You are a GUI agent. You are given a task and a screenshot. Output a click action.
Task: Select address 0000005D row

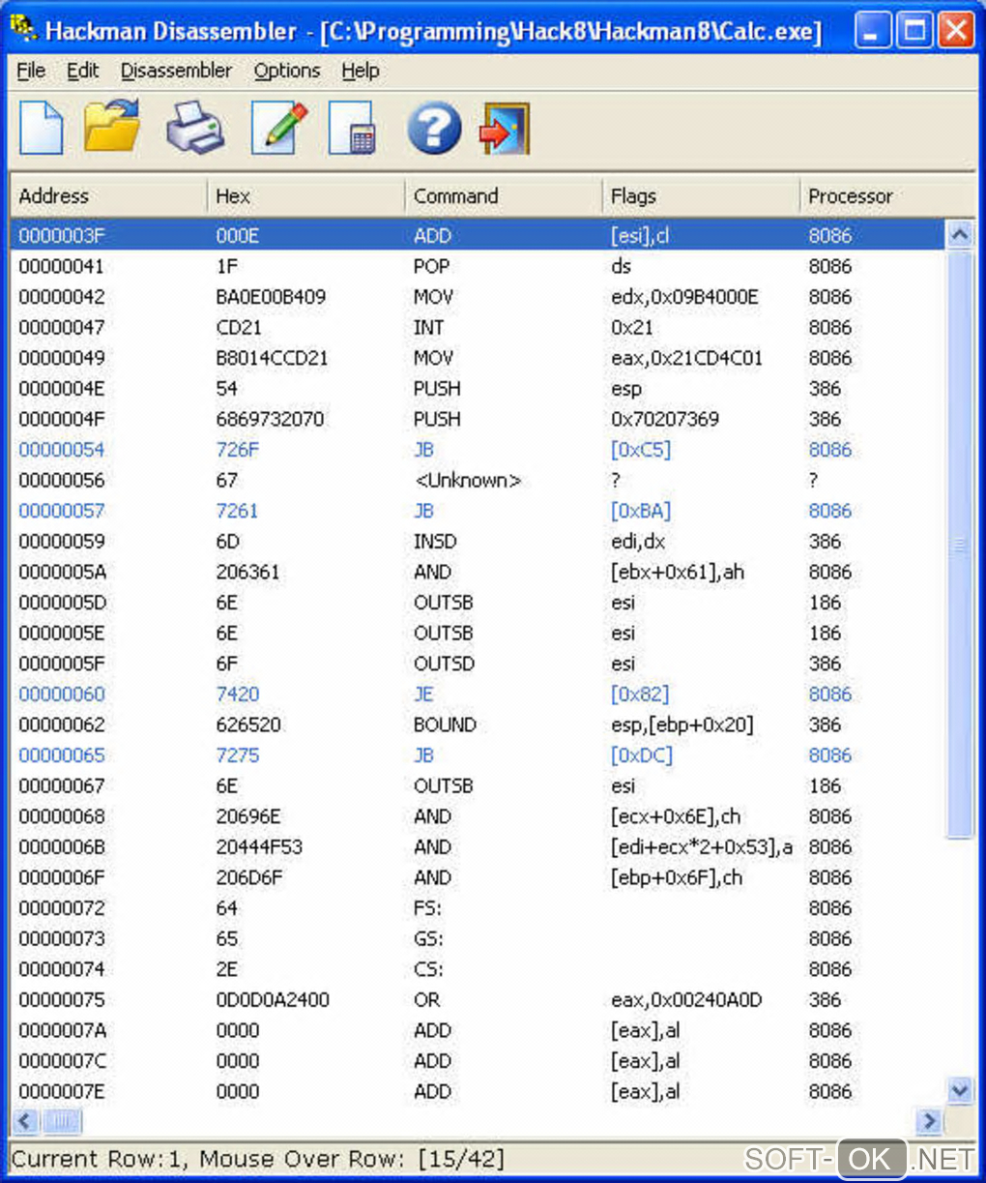click(478, 603)
